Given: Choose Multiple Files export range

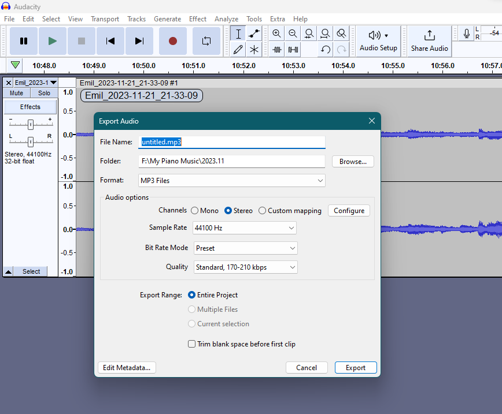Looking at the screenshot, I should pyautogui.click(x=191, y=309).
